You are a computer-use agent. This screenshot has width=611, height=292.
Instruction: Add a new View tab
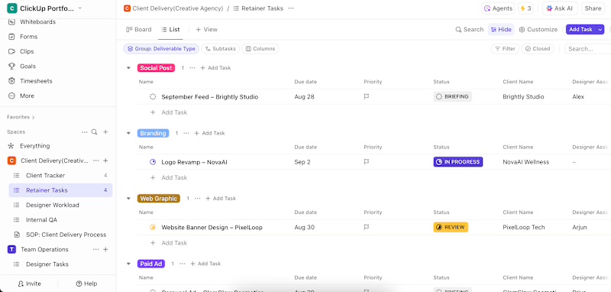coord(206,29)
